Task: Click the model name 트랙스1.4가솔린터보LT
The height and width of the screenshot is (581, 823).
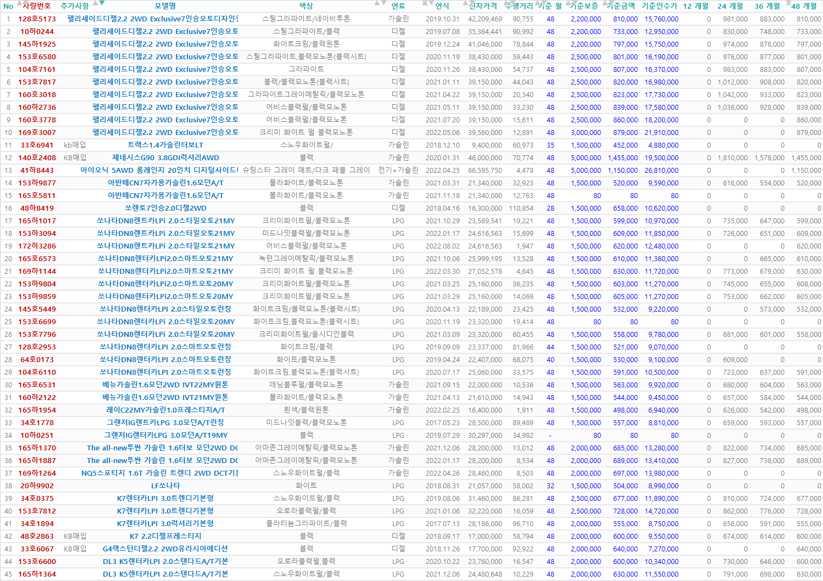Action: pyautogui.click(x=165, y=145)
